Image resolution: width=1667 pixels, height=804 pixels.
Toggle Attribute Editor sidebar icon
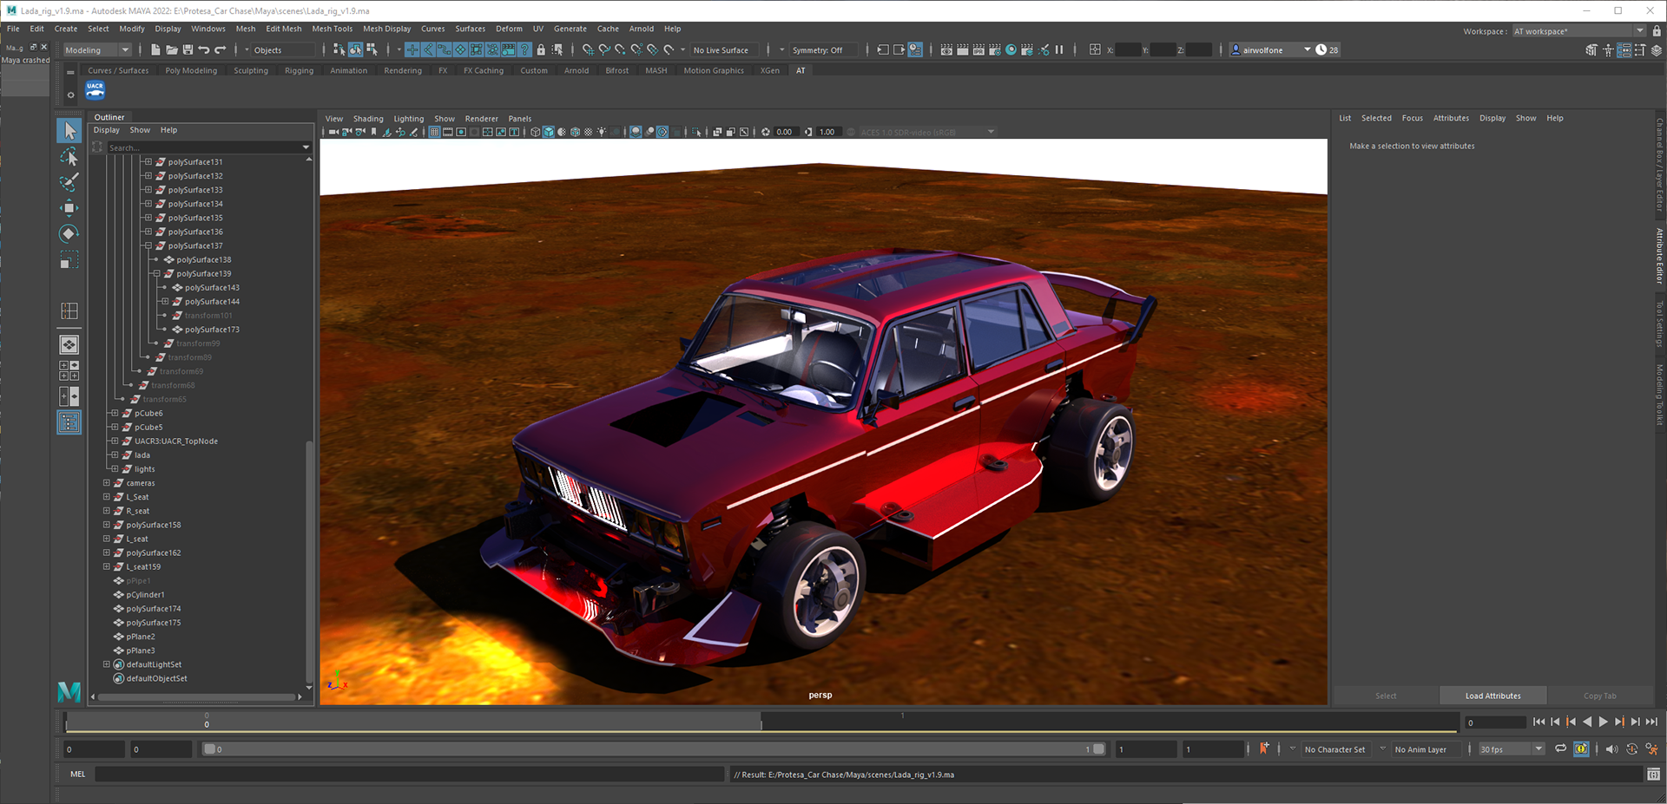coord(1624,50)
